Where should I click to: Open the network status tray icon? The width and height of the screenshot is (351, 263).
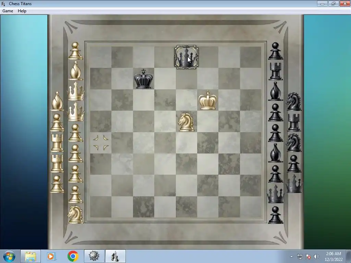pyautogui.click(x=300, y=256)
